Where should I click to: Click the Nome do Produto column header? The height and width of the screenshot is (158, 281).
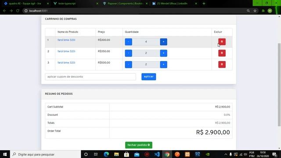pos(68,32)
